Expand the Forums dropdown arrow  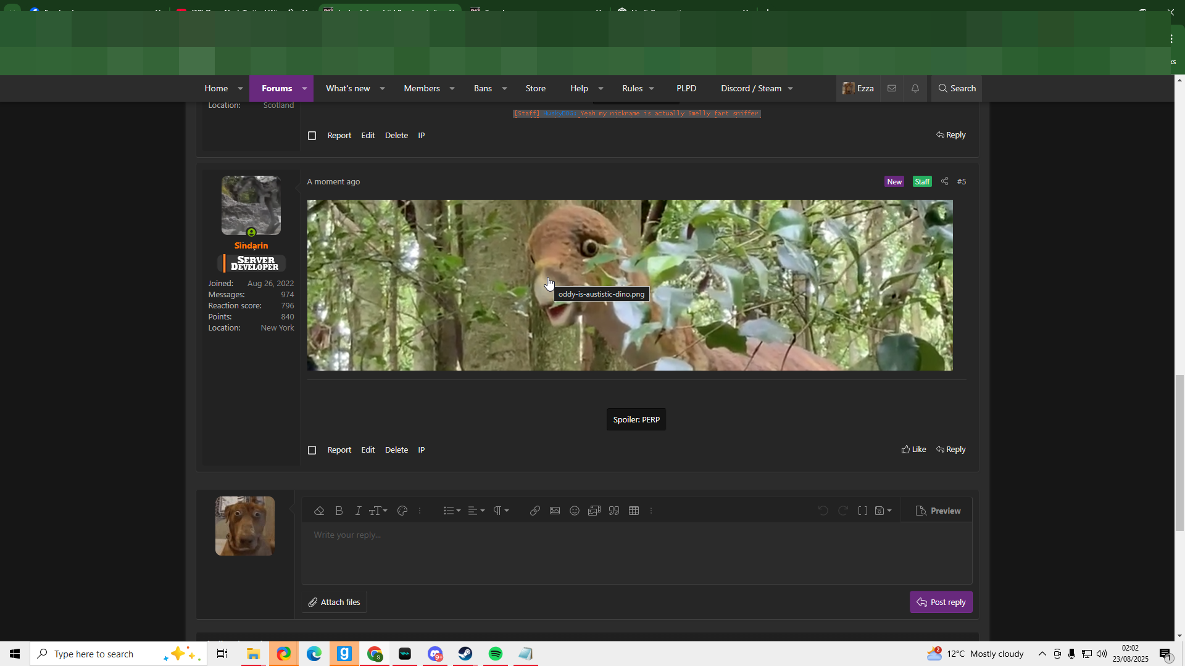[x=304, y=89]
